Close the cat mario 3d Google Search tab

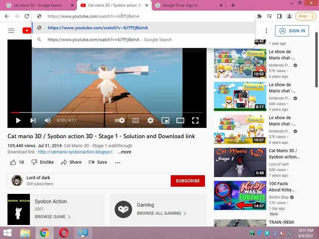point(72,6)
